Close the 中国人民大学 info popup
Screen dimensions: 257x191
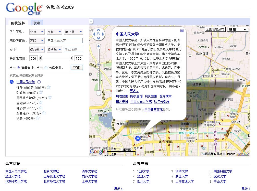[x=182, y=31]
